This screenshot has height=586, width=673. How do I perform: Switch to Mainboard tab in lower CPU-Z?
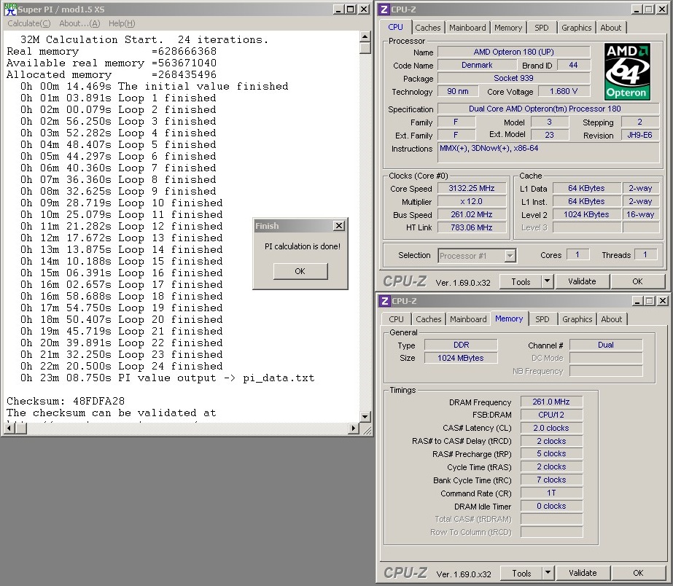[468, 319]
